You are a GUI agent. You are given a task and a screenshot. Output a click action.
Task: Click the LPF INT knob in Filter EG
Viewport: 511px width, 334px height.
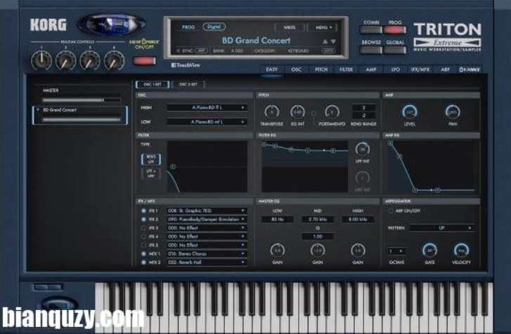(x=363, y=149)
